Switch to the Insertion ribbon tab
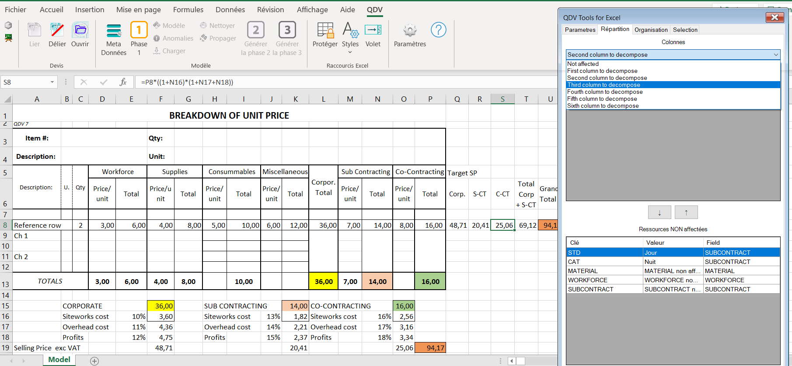The height and width of the screenshot is (366, 792). (x=90, y=10)
